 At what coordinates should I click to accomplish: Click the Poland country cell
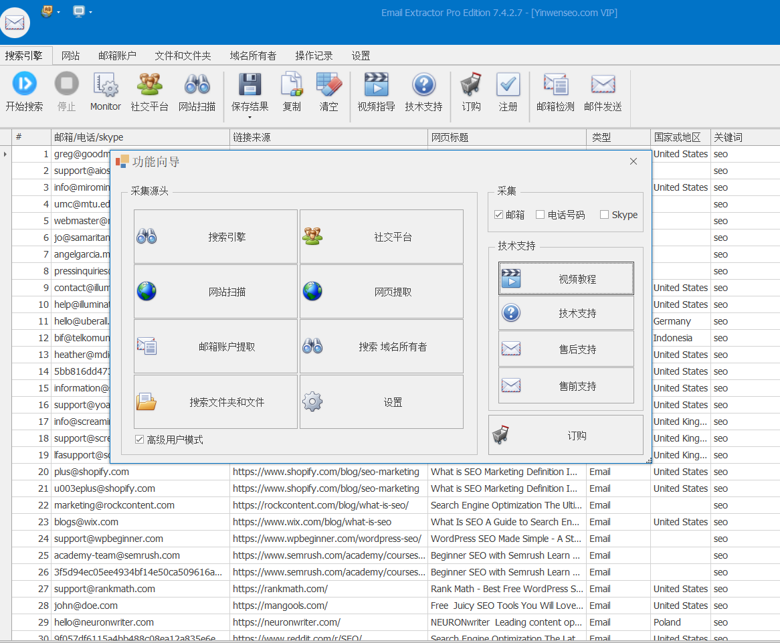tap(680, 622)
